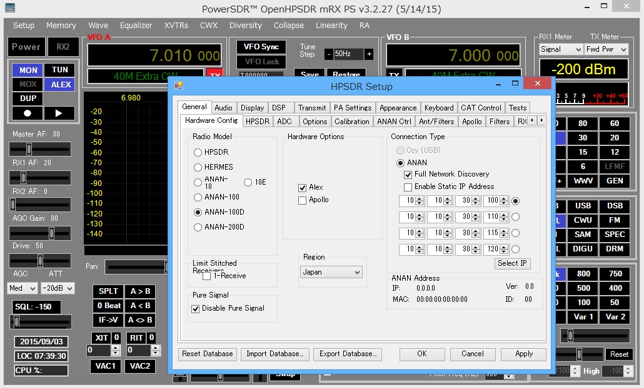Select the IP address ending in 120
644x388 pixels.
[x=515, y=249]
